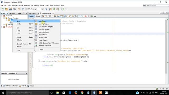This screenshot has width=169, height=95.
Task: Click the editor Comment icon
Action: pos(92,16)
